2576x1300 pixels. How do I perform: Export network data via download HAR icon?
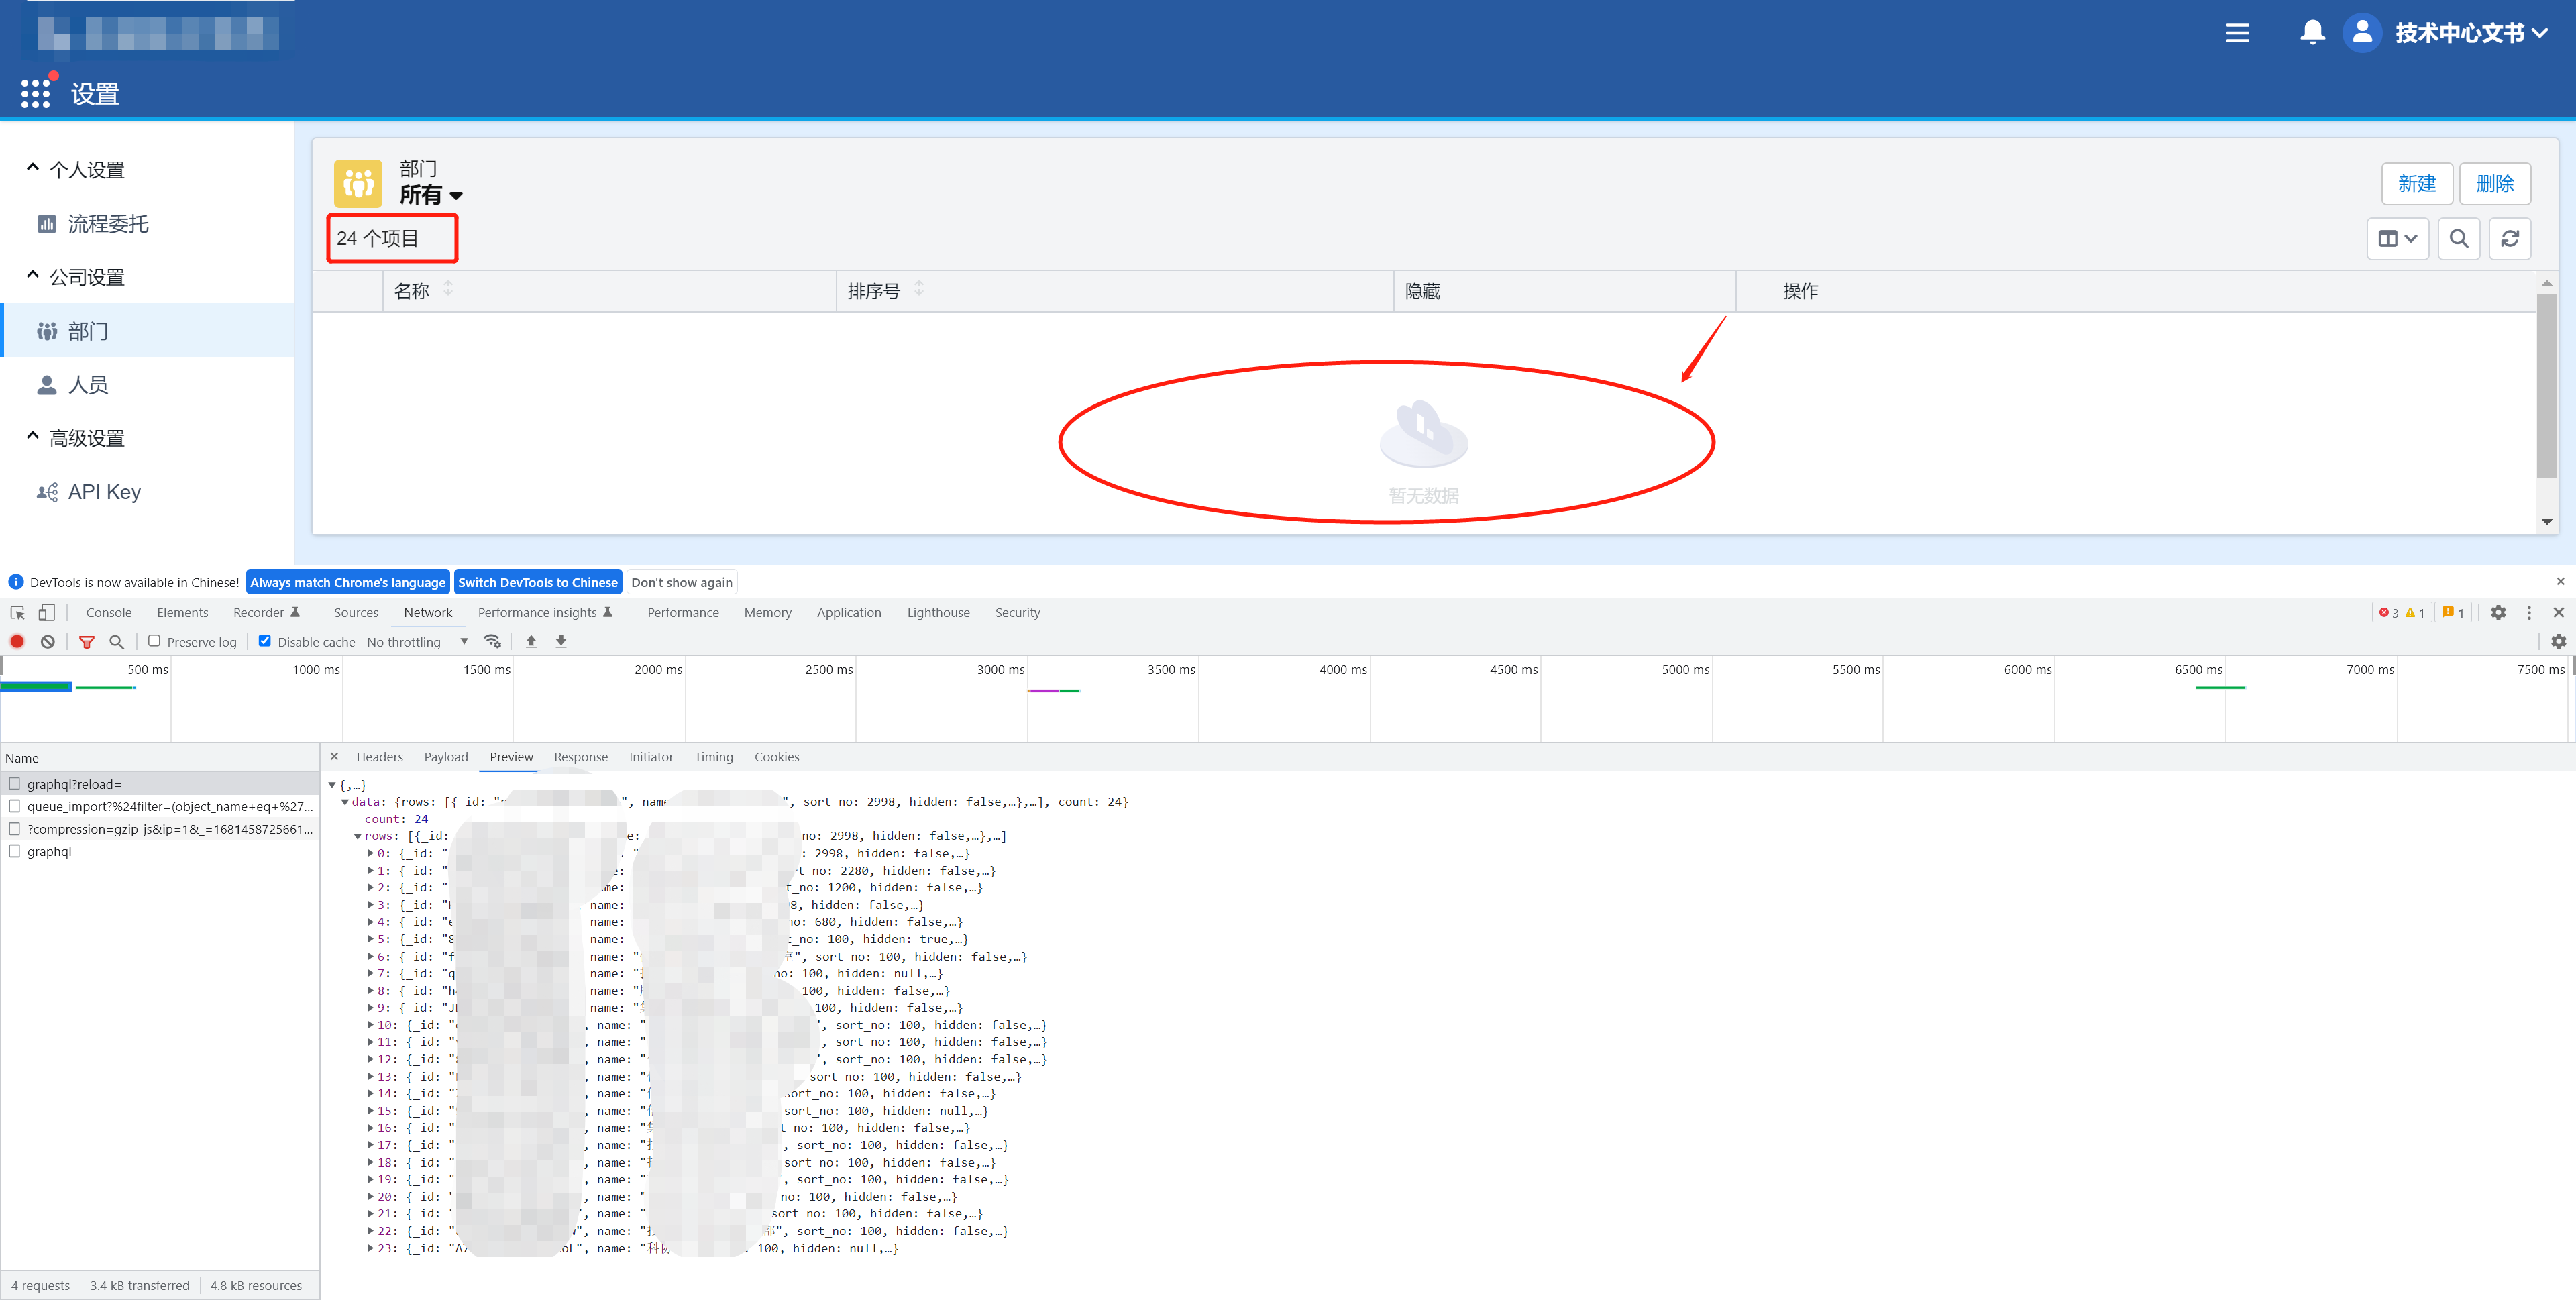click(x=561, y=641)
